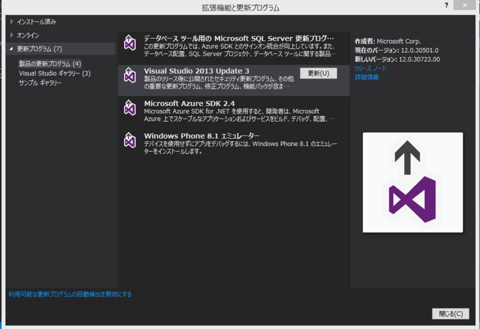The width and height of the screenshot is (480, 329).
Task: Select the Windows Phone 8.1 エミュレーター title
Action: click(202, 136)
